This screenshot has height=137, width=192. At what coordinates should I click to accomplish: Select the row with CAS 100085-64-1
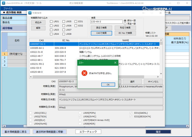[94, 48]
